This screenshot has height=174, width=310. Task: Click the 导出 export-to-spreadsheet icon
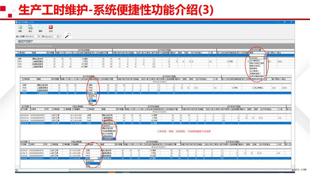[x=30, y=27]
